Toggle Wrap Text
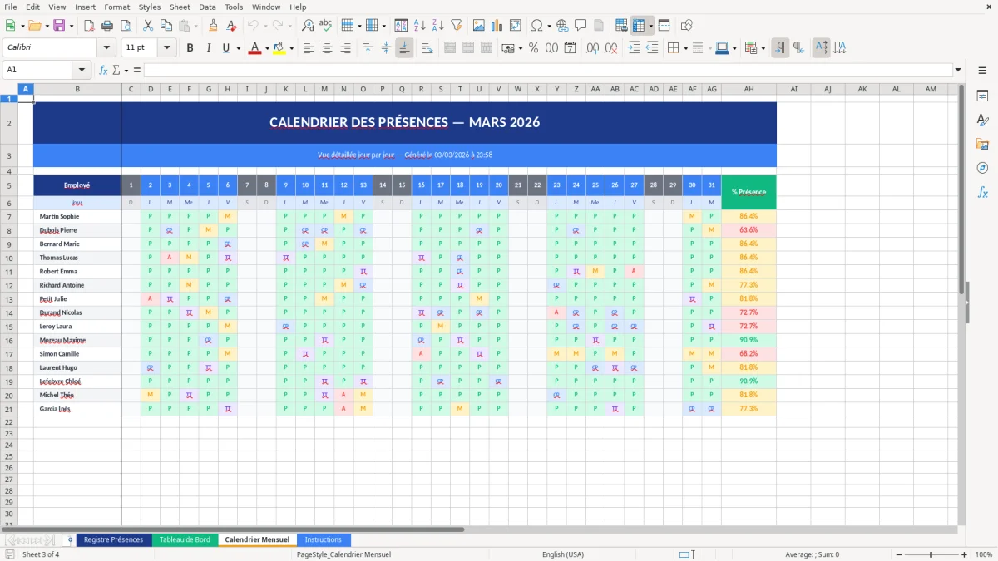Screen dimensions: 998x561 coord(427,48)
